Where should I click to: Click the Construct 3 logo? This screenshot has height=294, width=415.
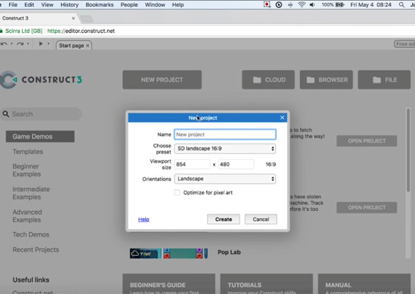[41, 79]
